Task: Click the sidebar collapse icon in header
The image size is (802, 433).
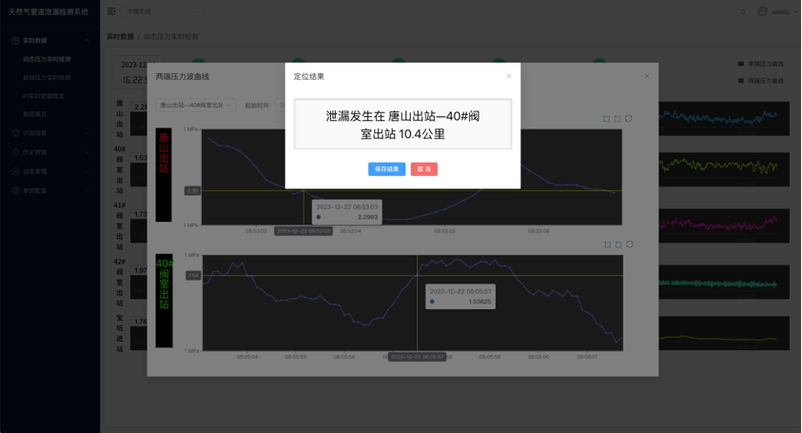Action: tap(111, 11)
